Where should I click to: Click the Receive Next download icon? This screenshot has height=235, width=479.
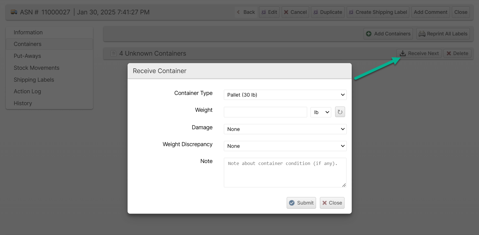point(403,53)
